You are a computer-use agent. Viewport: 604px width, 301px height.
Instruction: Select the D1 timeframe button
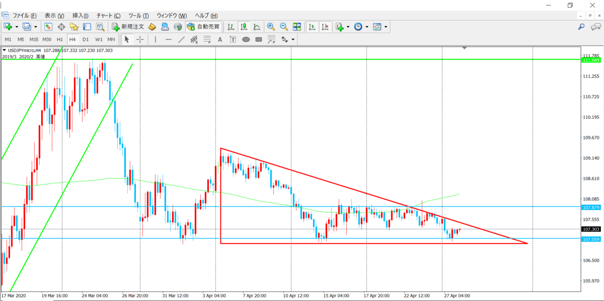pos(86,39)
